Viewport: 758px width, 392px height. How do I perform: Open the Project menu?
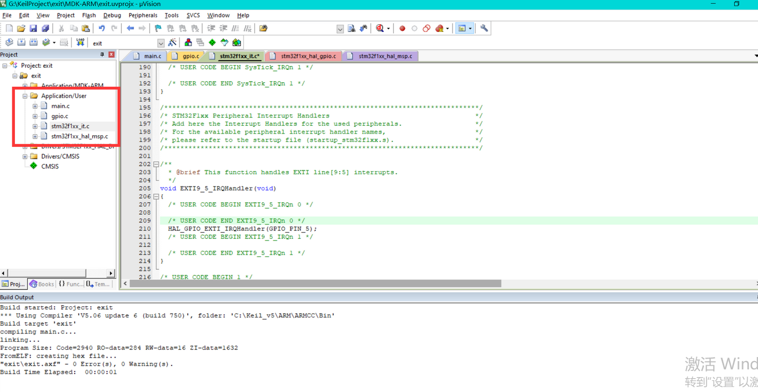tap(66, 15)
